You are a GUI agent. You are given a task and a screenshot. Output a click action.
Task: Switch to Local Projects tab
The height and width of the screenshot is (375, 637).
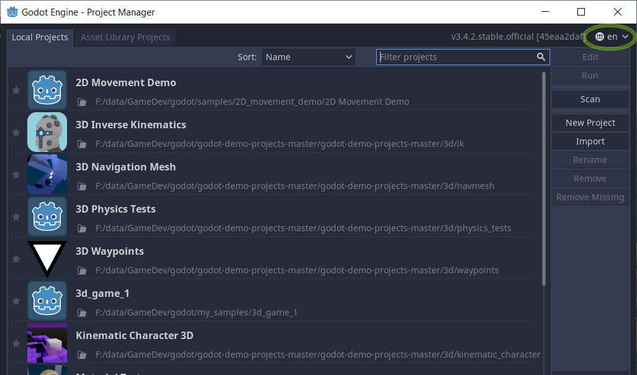tap(40, 37)
